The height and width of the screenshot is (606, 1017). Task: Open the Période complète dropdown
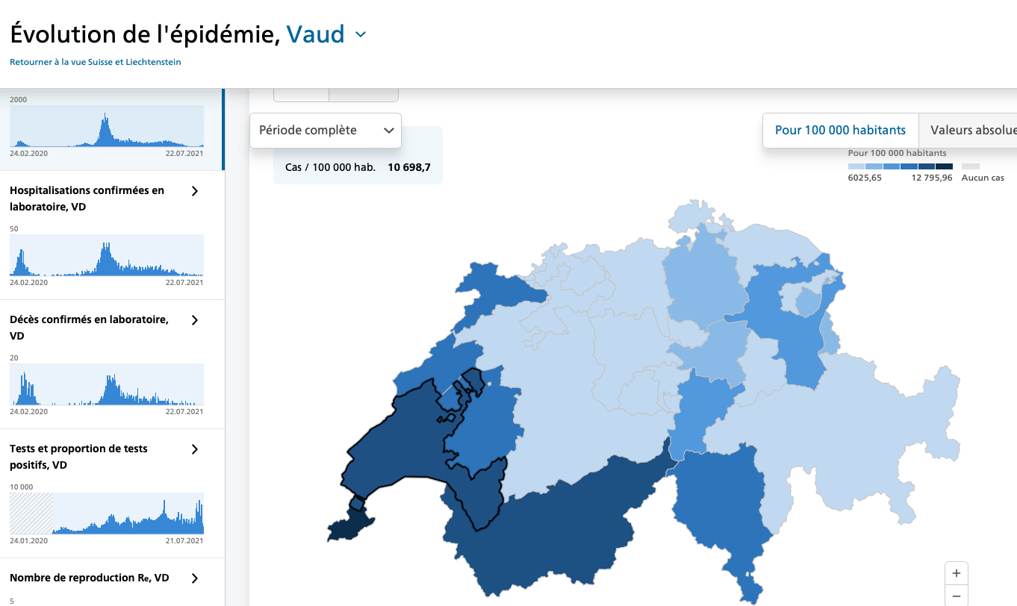(x=326, y=131)
